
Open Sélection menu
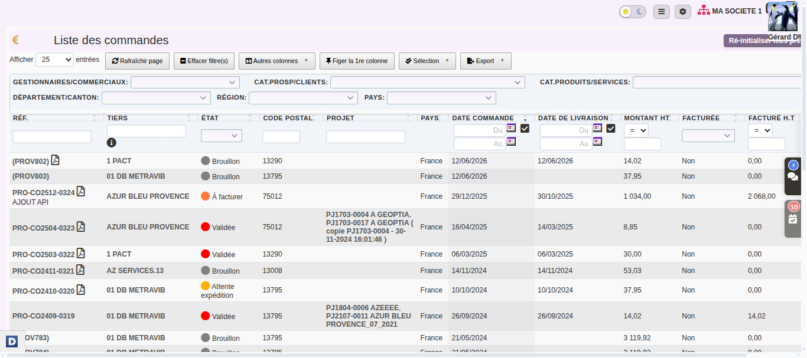(x=427, y=61)
